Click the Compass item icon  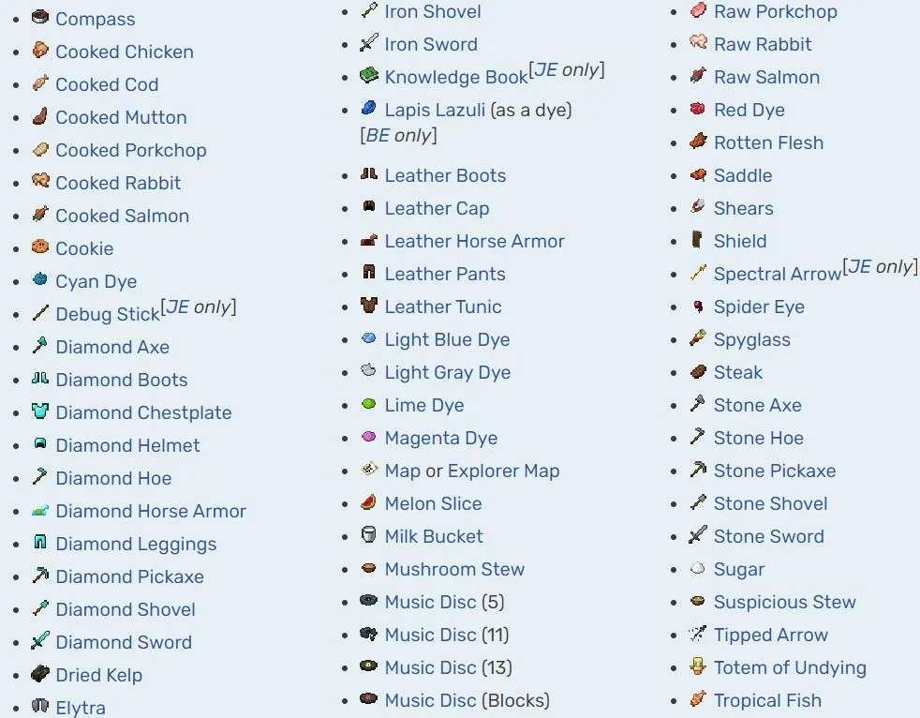click(39, 18)
